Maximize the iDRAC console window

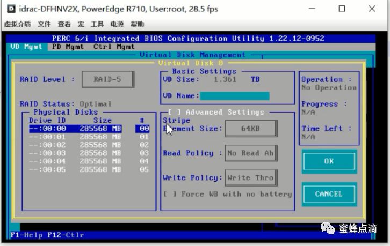[342, 9]
